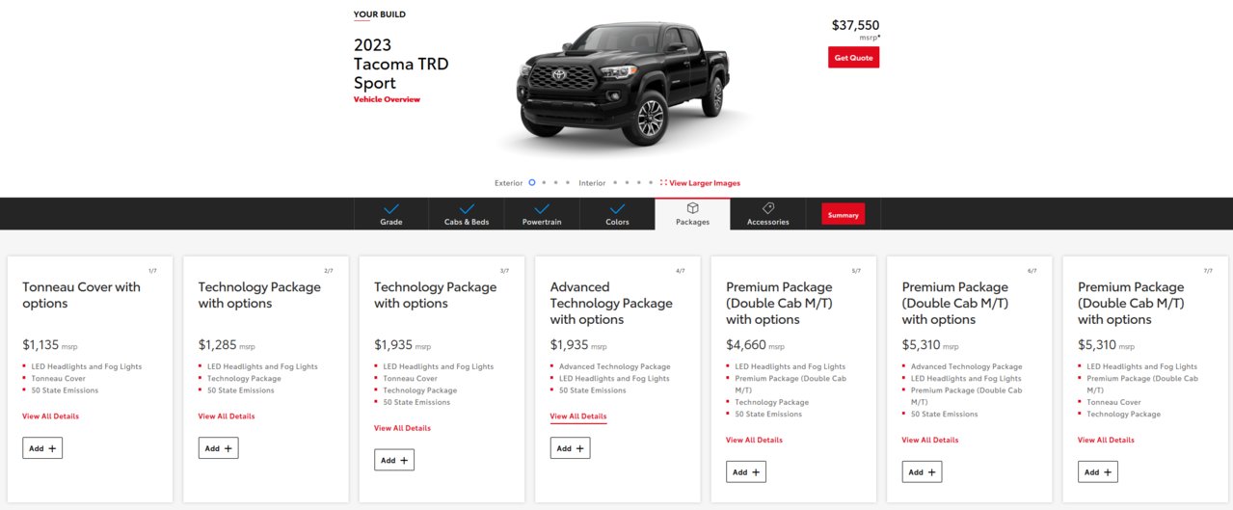Select the first Interior view dot

pyautogui.click(x=615, y=182)
